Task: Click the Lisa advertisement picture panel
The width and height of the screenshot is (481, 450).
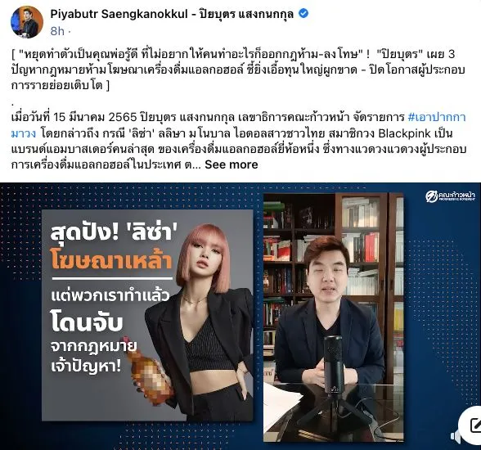Action: tap(147, 315)
